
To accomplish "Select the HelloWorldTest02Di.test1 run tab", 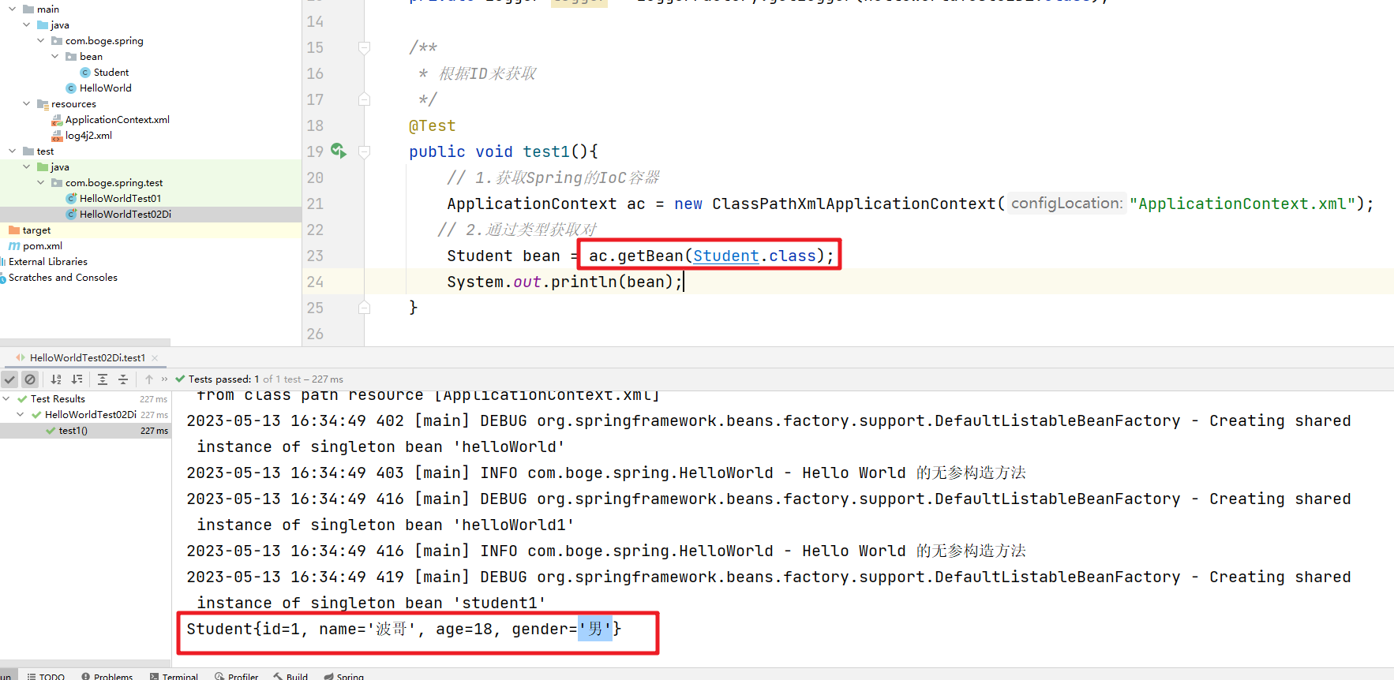I will pos(87,358).
